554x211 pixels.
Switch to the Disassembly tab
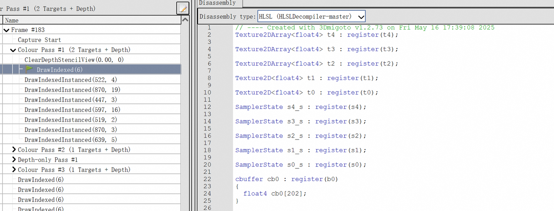[217, 3]
